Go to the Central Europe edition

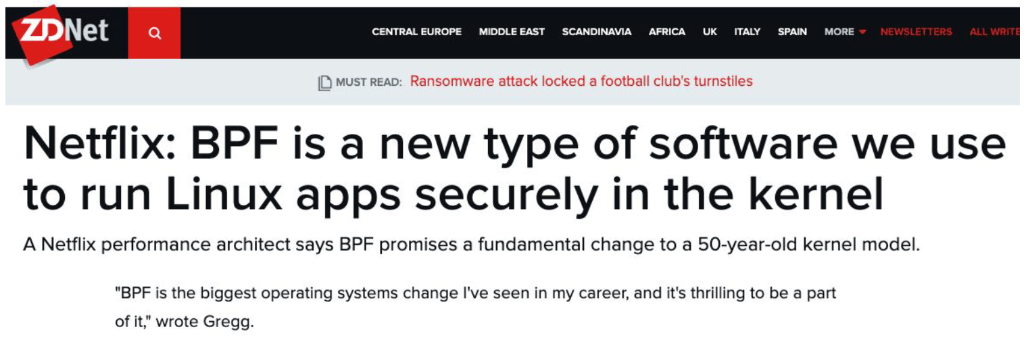tap(416, 32)
